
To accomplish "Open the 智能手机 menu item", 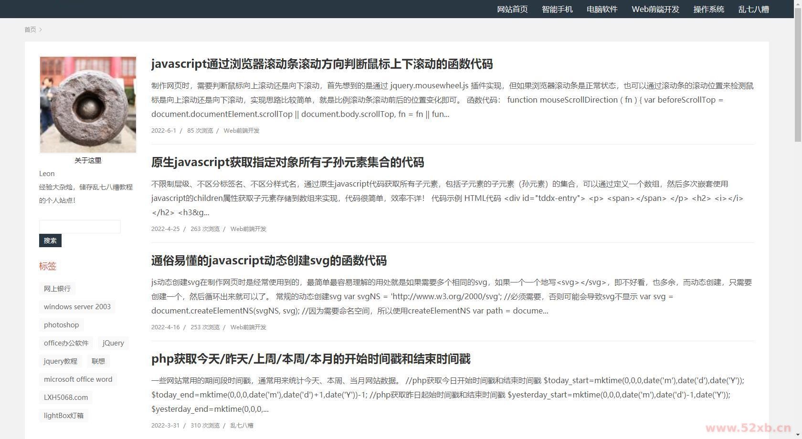I will [x=557, y=9].
